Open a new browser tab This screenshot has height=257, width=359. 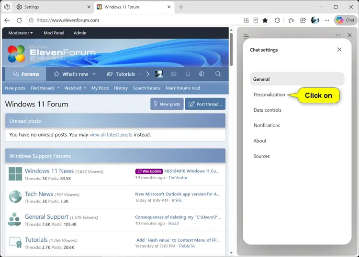(x=181, y=7)
